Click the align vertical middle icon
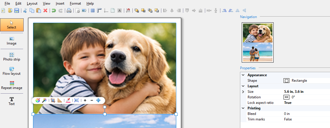 pos(194,10)
